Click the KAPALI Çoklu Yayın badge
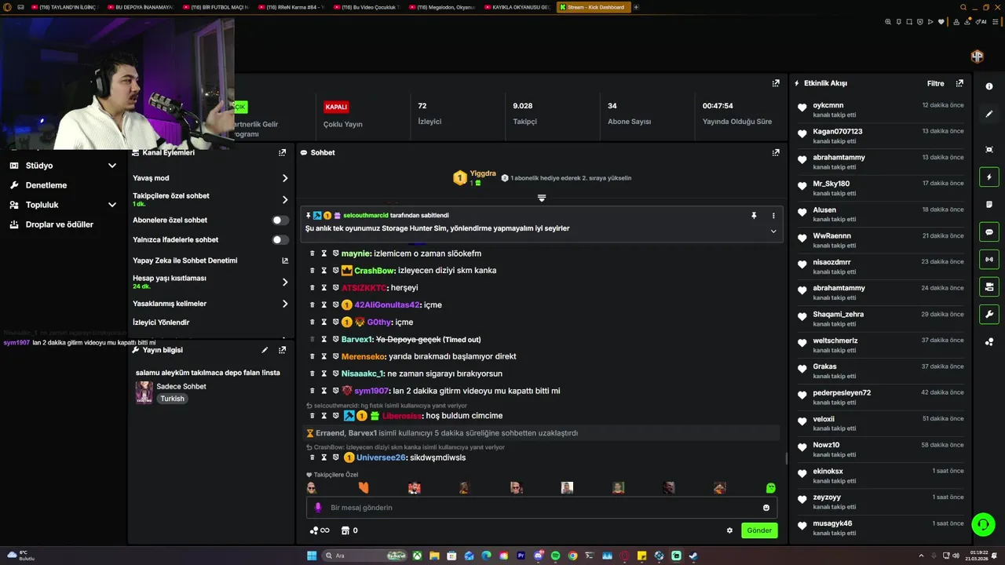This screenshot has width=1005, height=565. point(336,107)
